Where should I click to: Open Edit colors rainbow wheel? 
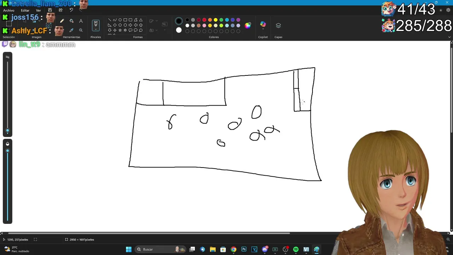pyautogui.click(x=248, y=25)
